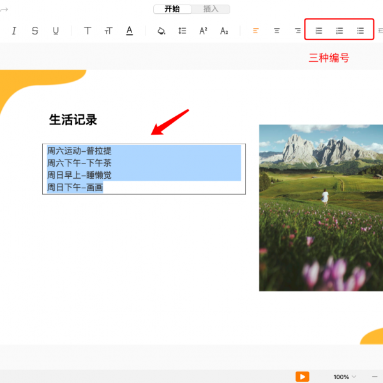This screenshot has height=383, width=383.
Task: Click the large T font size icon
Action: [88, 31]
